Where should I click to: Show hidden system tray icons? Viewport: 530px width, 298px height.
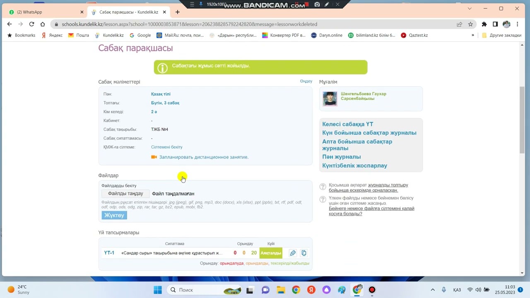tap(433, 290)
